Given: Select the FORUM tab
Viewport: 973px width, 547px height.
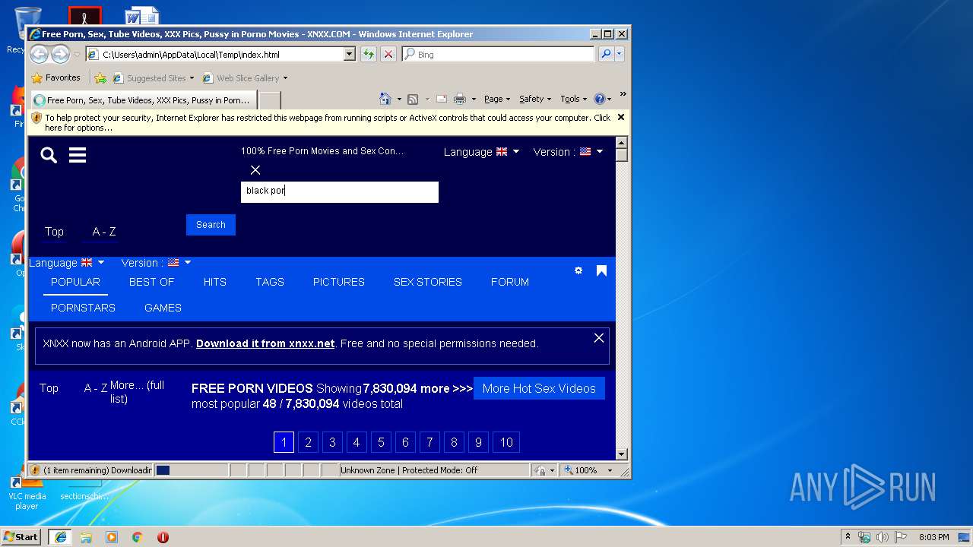Looking at the screenshot, I should [x=510, y=282].
